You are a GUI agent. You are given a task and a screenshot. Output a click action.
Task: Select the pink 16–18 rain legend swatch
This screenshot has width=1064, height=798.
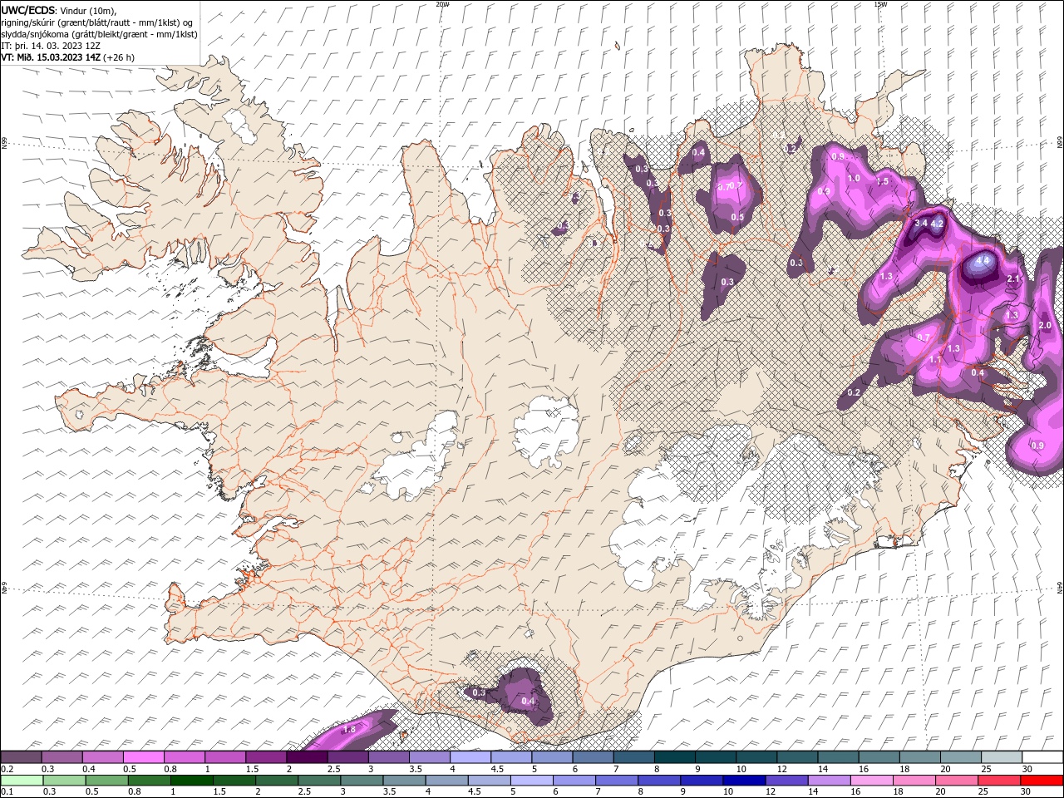871,781
